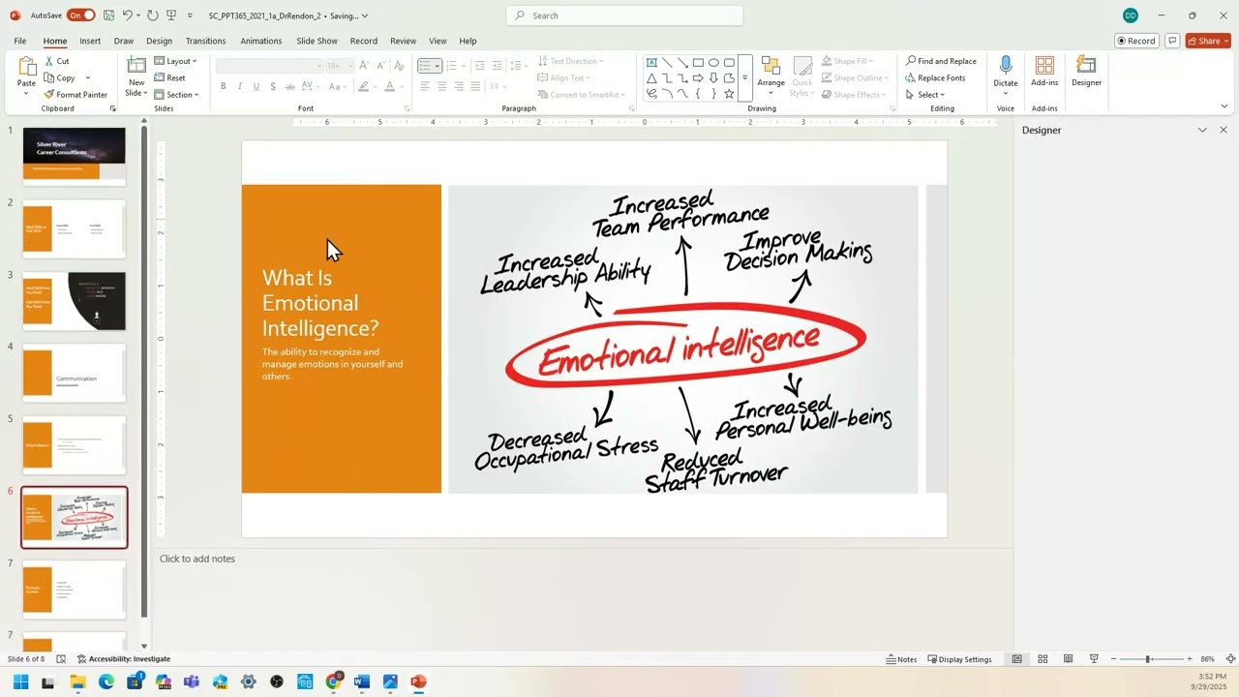Viewport: 1239px width, 697px height.
Task: Select the text box shape
Action: [x=651, y=62]
